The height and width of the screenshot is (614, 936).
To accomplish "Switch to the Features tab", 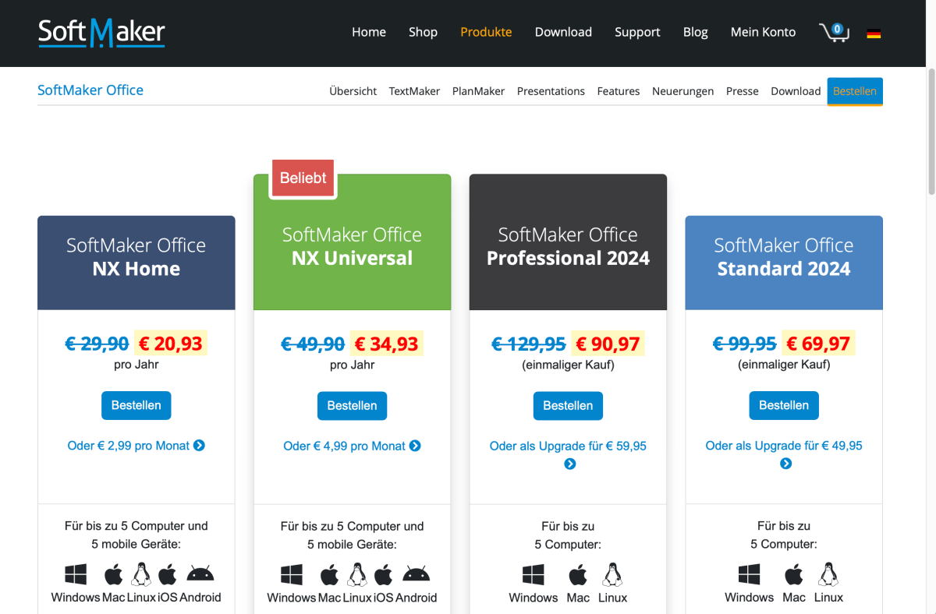I will [x=619, y=91].
